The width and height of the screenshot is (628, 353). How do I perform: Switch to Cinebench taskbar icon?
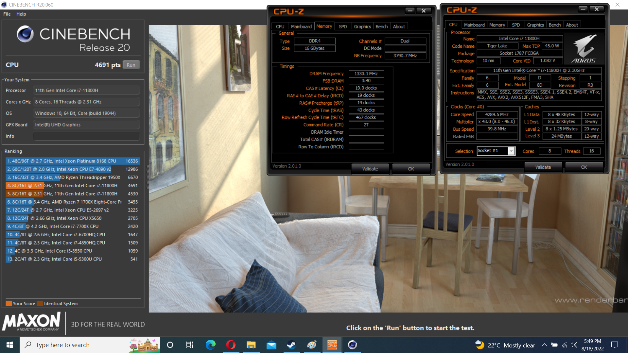[352, 345]
